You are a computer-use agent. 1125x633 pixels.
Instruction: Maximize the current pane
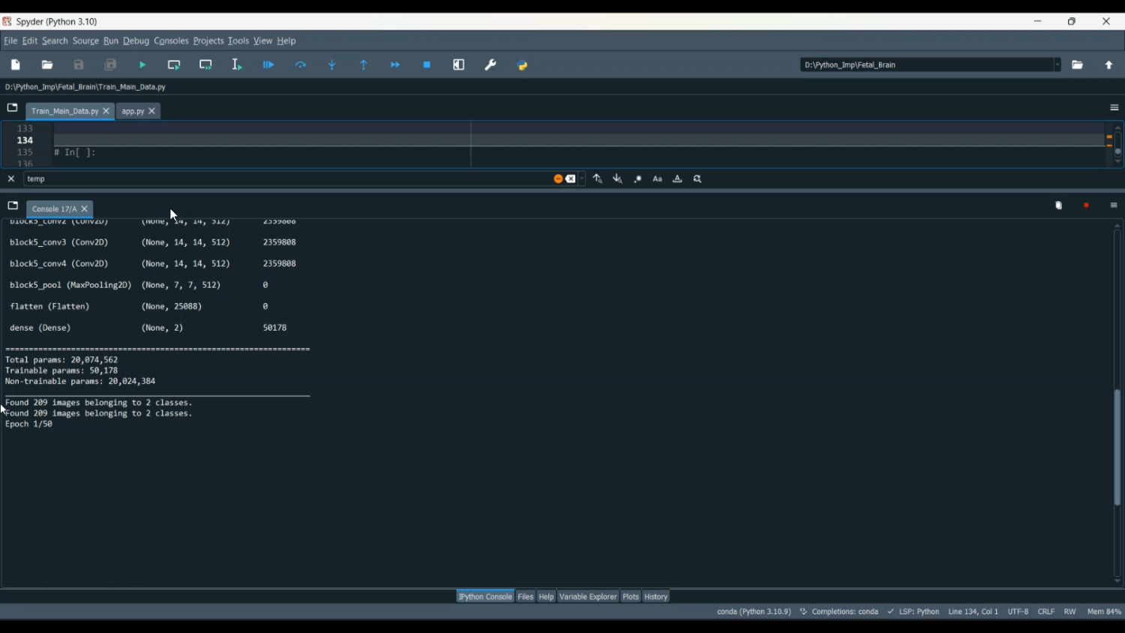(459, 65)
